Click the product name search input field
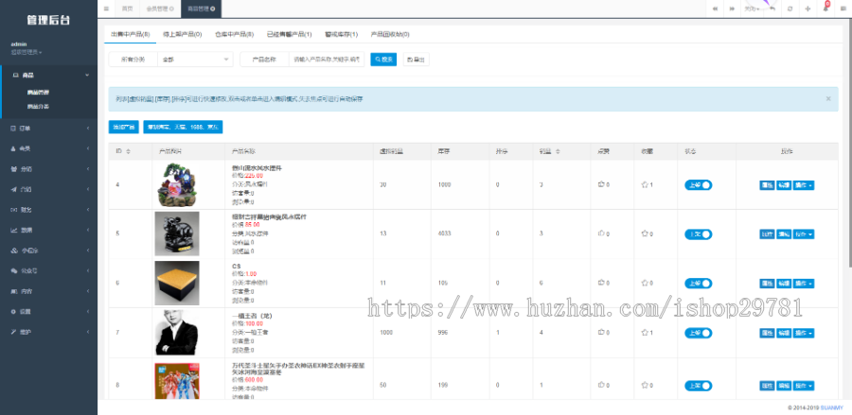The image size is (852, 415). click(326, 60)
